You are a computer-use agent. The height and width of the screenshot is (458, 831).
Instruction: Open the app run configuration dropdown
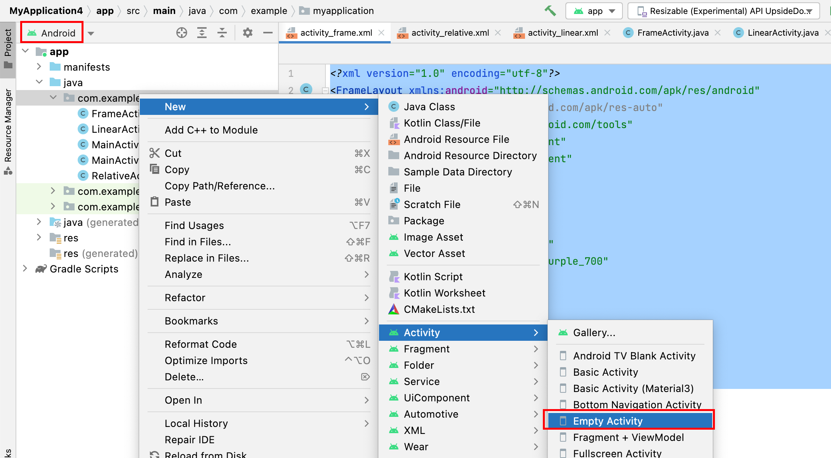(x=594, y=11)
